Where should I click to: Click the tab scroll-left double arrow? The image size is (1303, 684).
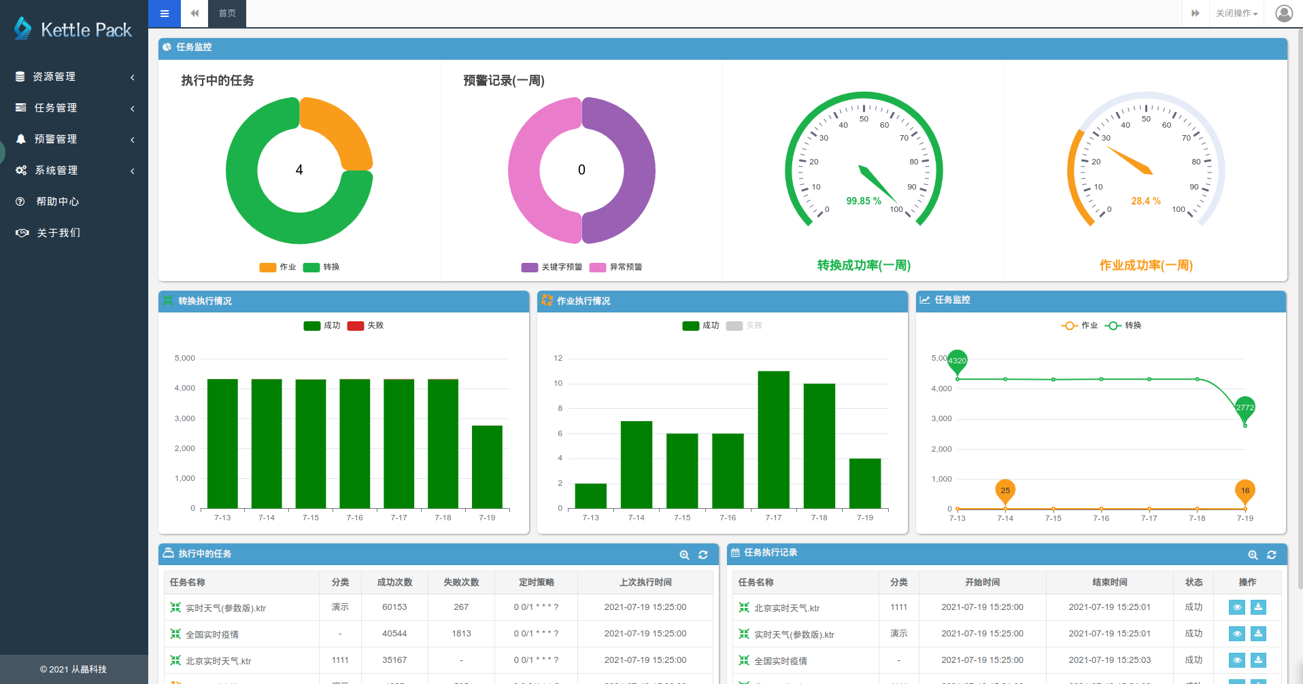pos(194,13)
